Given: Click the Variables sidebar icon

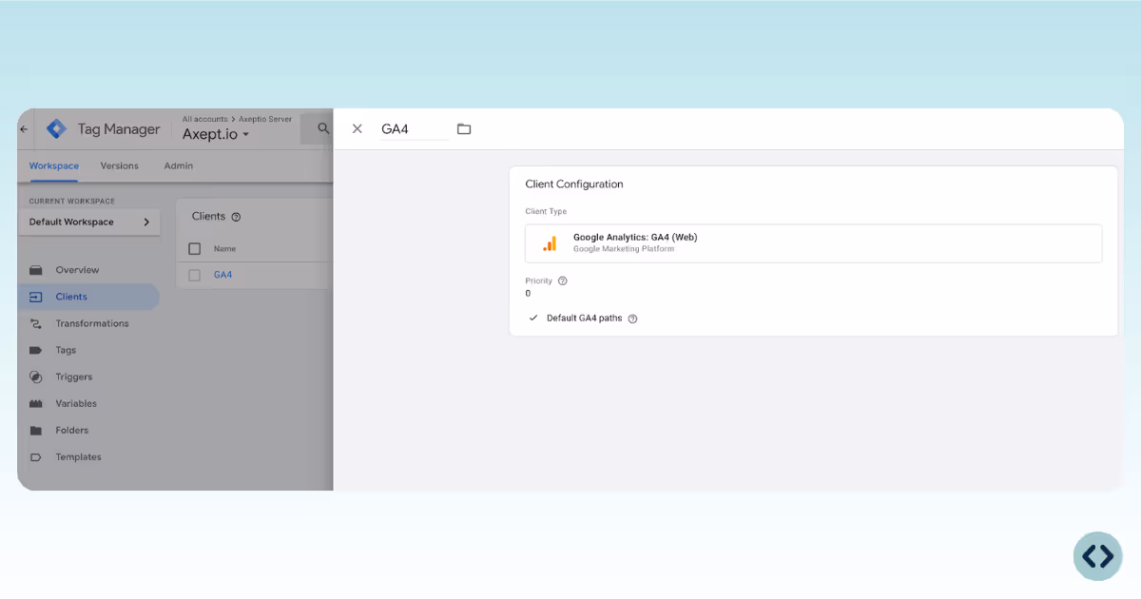Looking at the screenshot, I should tap(36, 403).
